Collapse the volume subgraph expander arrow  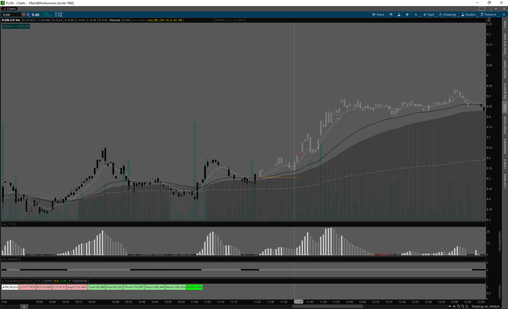pos(24,307)
